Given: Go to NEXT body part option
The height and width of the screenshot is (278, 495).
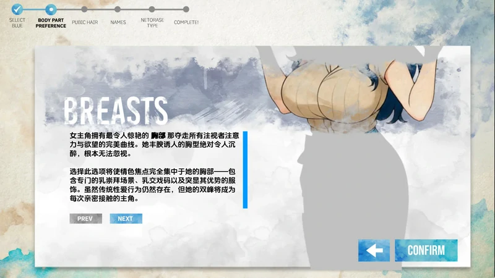Looking at the screenshot, I should click(x=126, y=219).
